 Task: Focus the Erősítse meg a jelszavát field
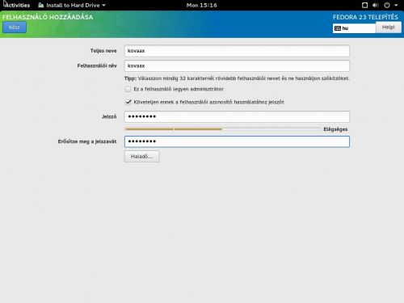click(237, 141)
